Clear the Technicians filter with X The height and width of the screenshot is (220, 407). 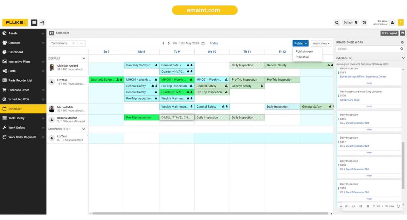(73, 43)
